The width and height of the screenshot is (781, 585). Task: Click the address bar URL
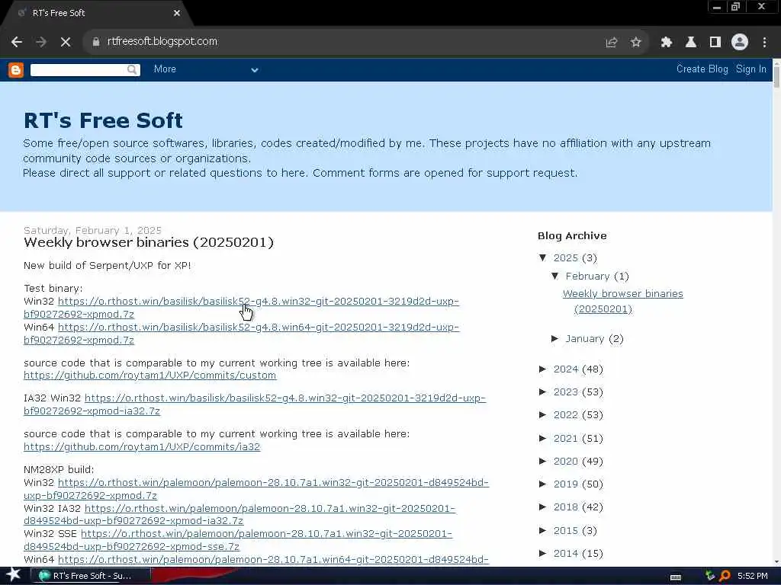click(x=162, y=41)
